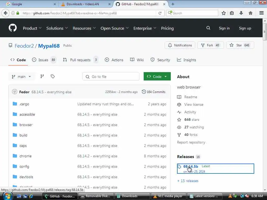Click the browser Search box
This screenshot has width=267, height=200.
192,13
